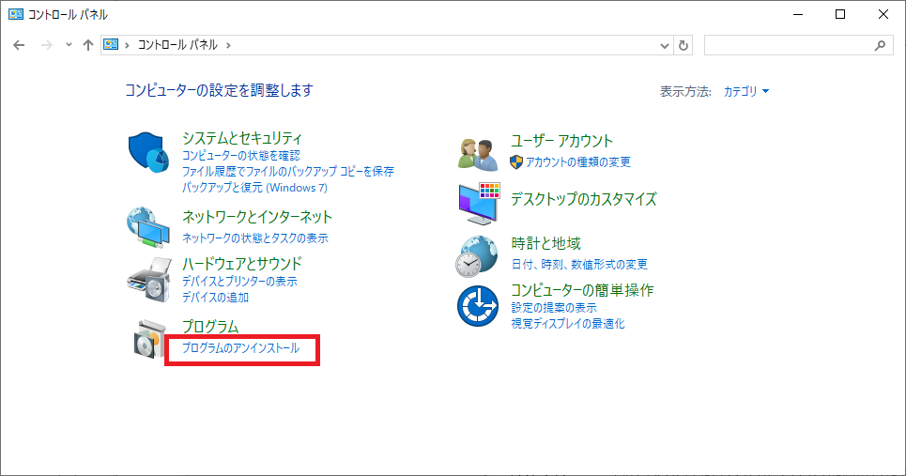Expand the address bar history dropdown arrow
Image resolution: width=906 pixels, height=476 pixels.
coord(665,45)
